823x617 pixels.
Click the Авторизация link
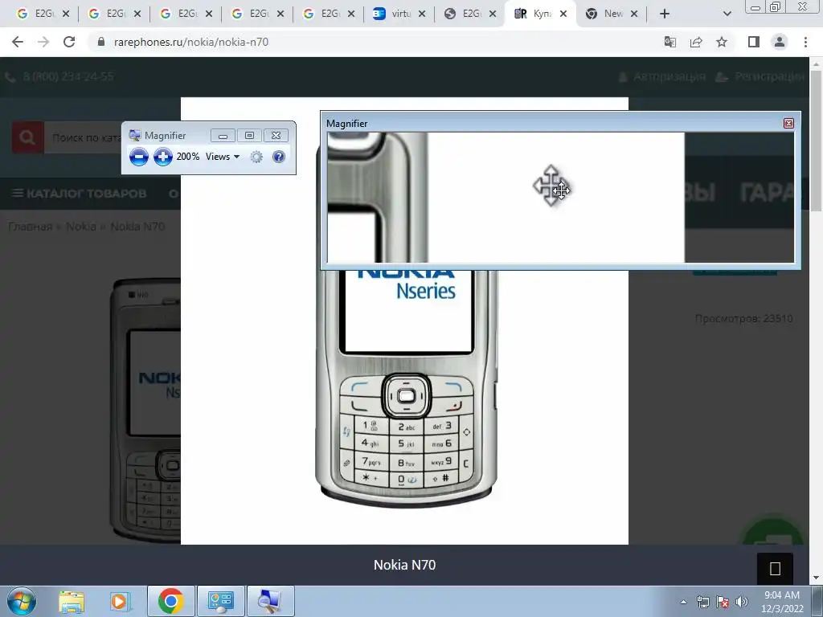(662, 76)
